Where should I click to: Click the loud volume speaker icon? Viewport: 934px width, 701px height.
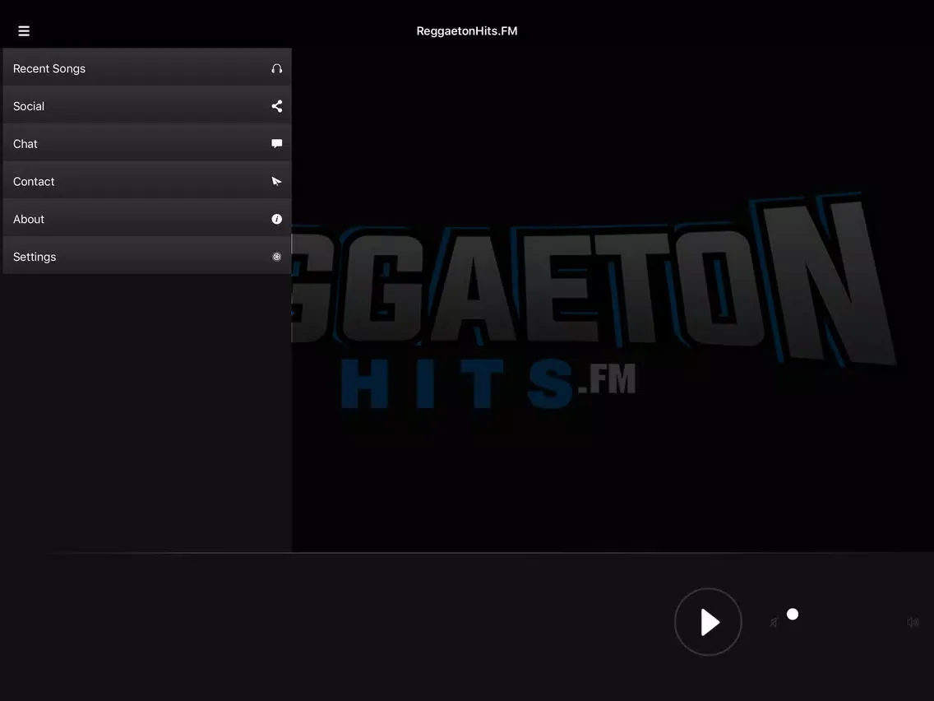(913, 622)
